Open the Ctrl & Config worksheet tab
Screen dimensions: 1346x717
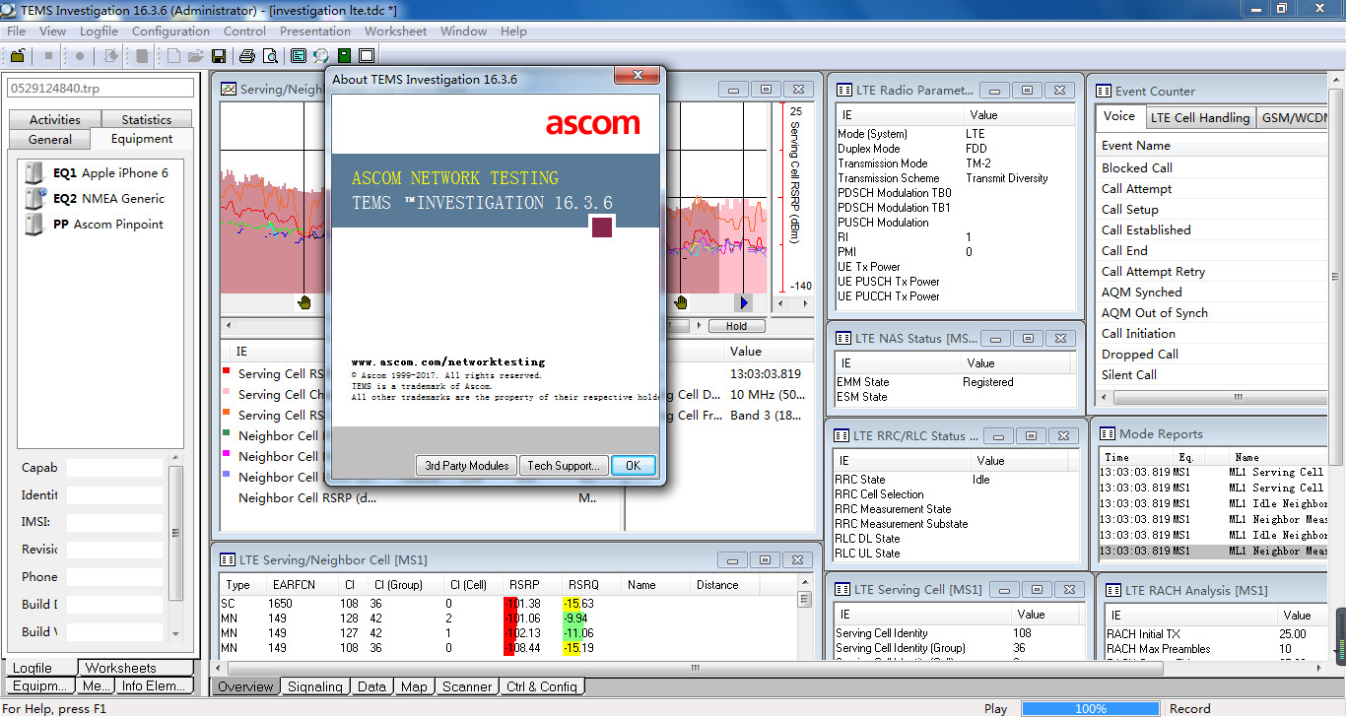click(542, 686)
